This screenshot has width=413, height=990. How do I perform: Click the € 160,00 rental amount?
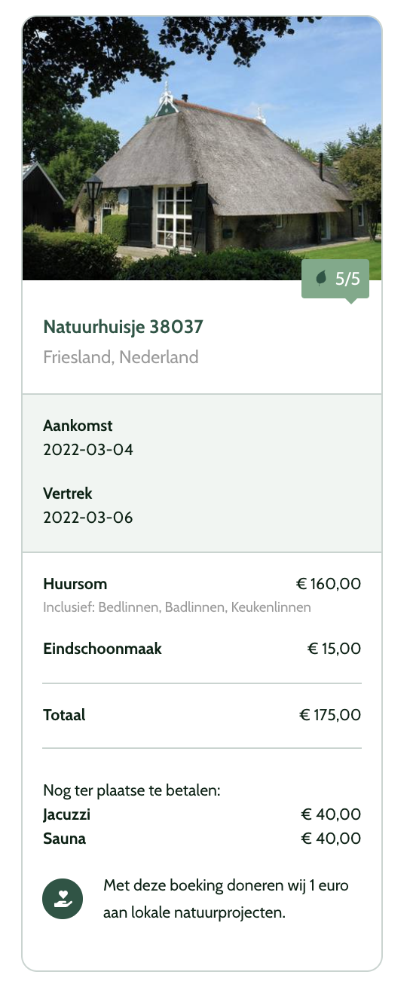point(329,584)
